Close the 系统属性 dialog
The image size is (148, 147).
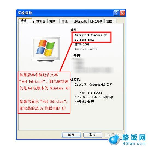coord(122,13)
